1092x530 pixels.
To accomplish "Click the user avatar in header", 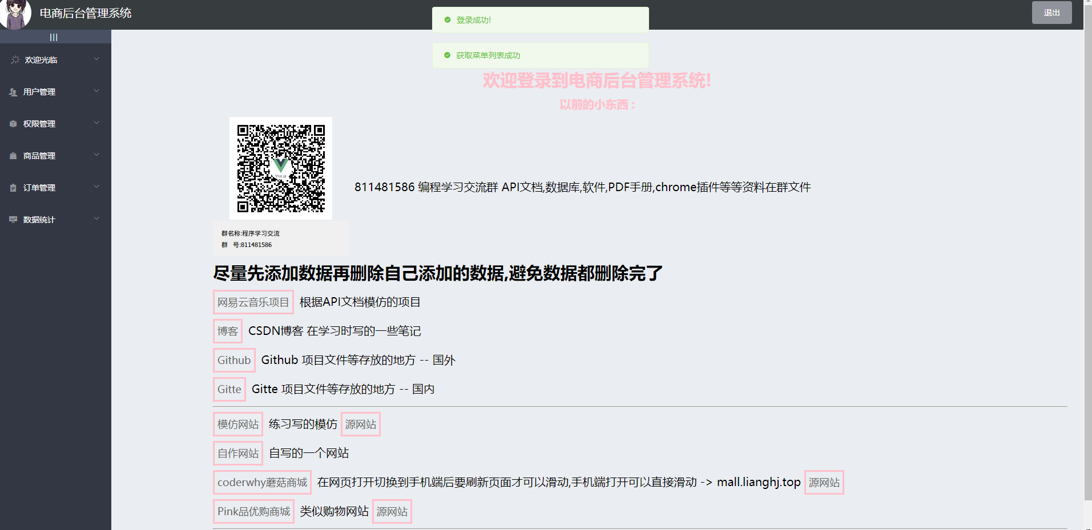I will pyautogui.click(x=15, y=14).
